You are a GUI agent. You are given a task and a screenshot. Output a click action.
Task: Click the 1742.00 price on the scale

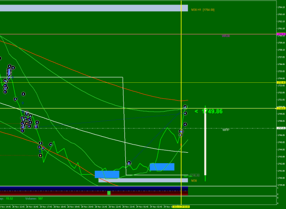tap(281, 164)
